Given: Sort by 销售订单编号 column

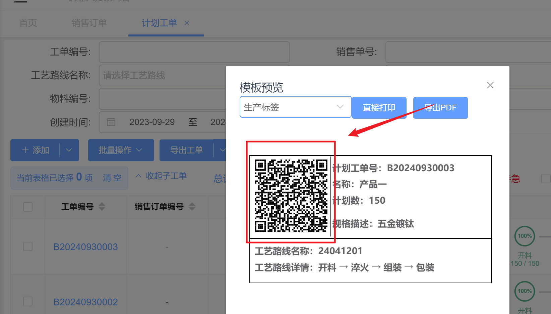Looking at the screenshot, I should [192, 207].
